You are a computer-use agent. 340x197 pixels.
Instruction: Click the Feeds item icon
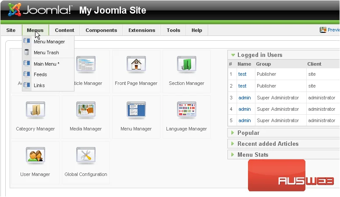coord(27,74)
